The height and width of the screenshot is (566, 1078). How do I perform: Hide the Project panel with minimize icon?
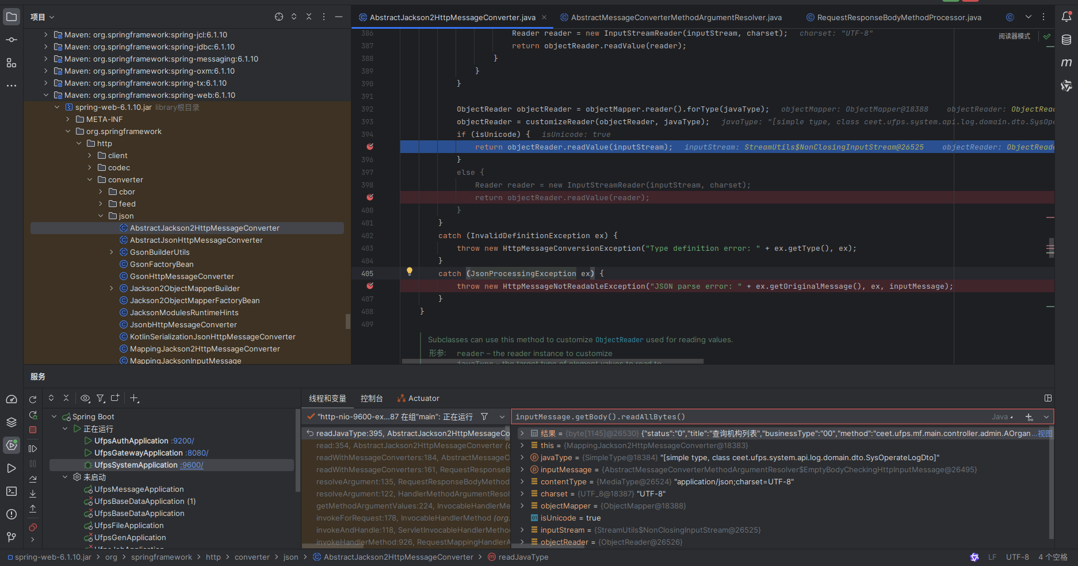[339, 17]
